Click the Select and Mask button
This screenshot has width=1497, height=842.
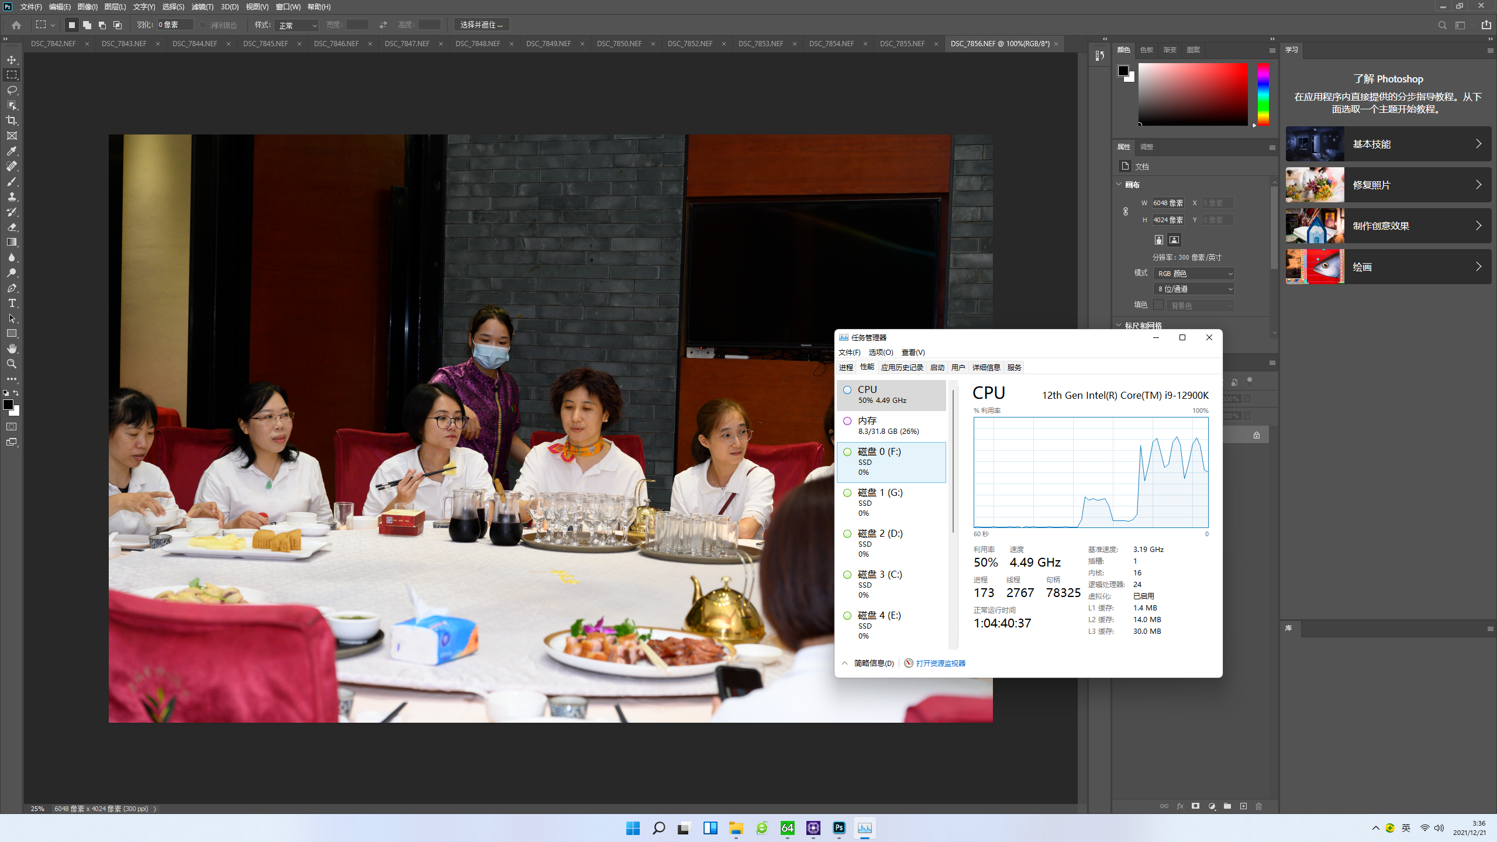coord(481,25)
